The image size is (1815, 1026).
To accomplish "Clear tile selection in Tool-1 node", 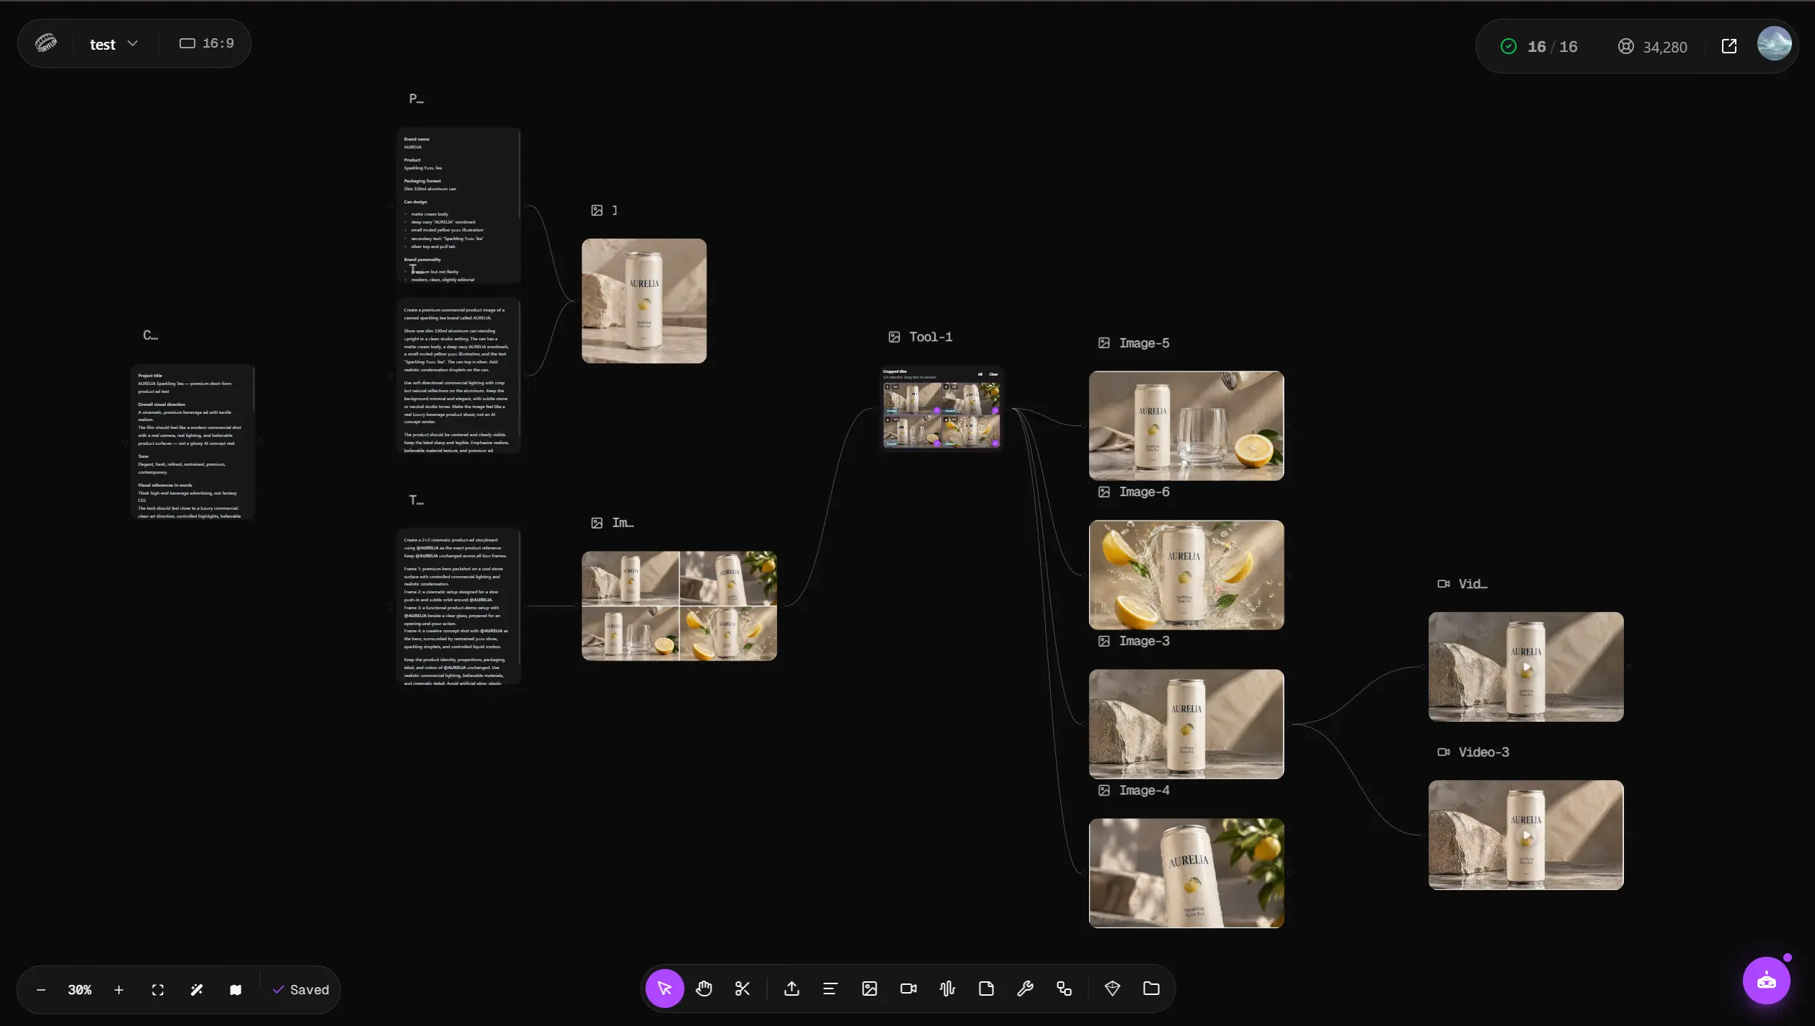I will click(x=993, y=374).
